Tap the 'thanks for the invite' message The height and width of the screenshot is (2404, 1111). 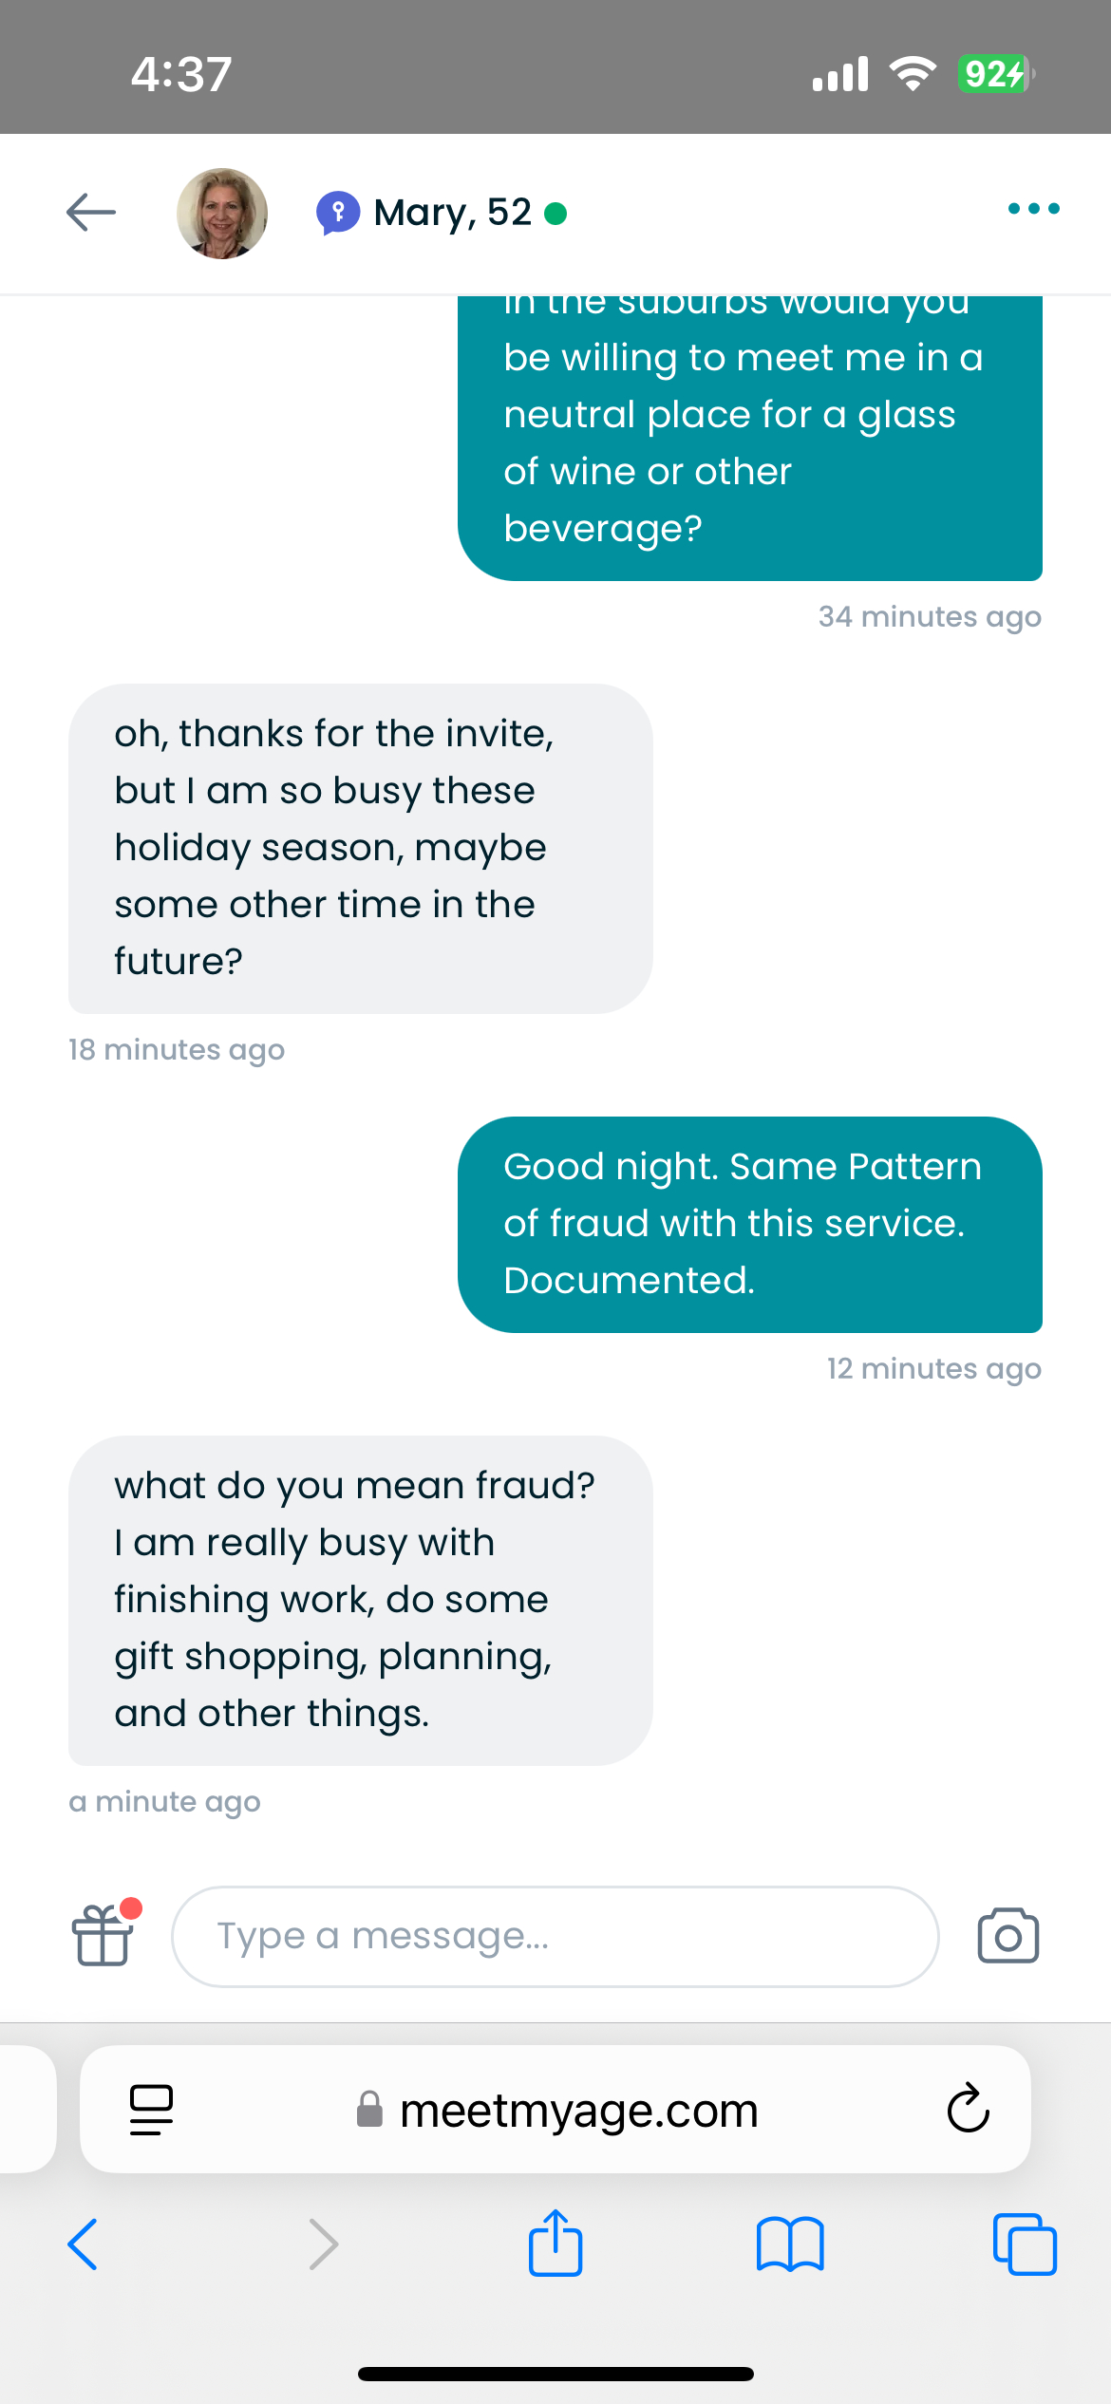(x=361, y=849)
